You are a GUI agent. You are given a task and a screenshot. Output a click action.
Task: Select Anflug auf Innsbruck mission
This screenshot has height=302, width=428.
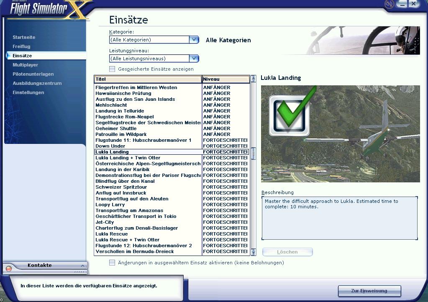coord(172,193)
